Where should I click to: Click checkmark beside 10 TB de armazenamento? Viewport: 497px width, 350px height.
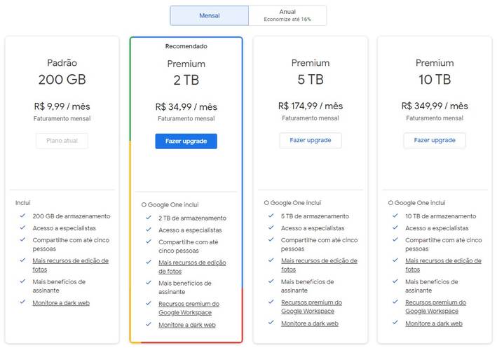395,216
